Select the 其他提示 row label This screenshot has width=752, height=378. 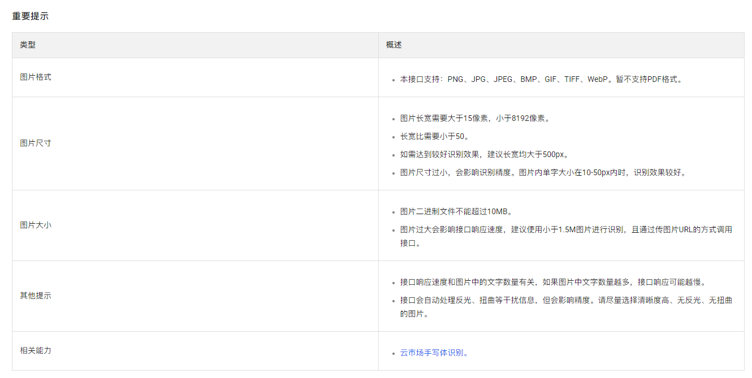36,296
